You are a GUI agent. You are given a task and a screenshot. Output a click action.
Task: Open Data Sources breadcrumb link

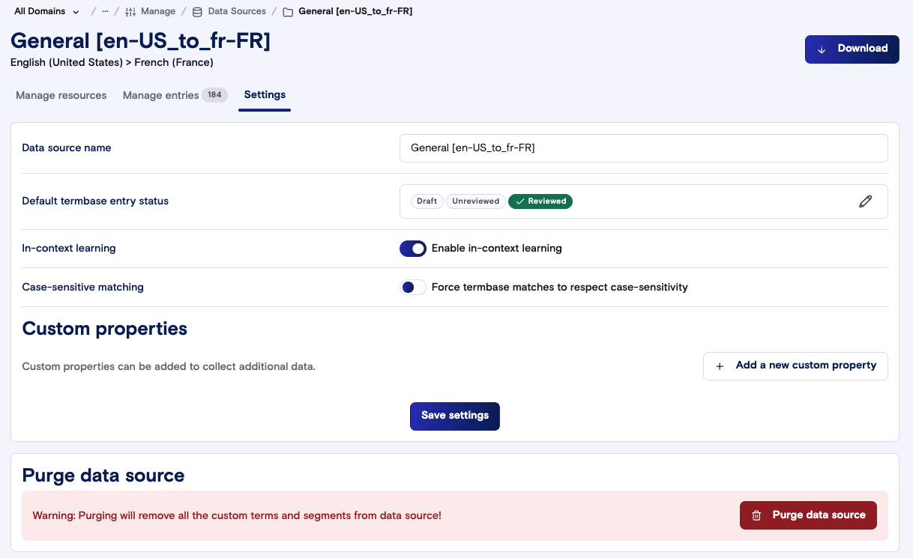point(237,11)
